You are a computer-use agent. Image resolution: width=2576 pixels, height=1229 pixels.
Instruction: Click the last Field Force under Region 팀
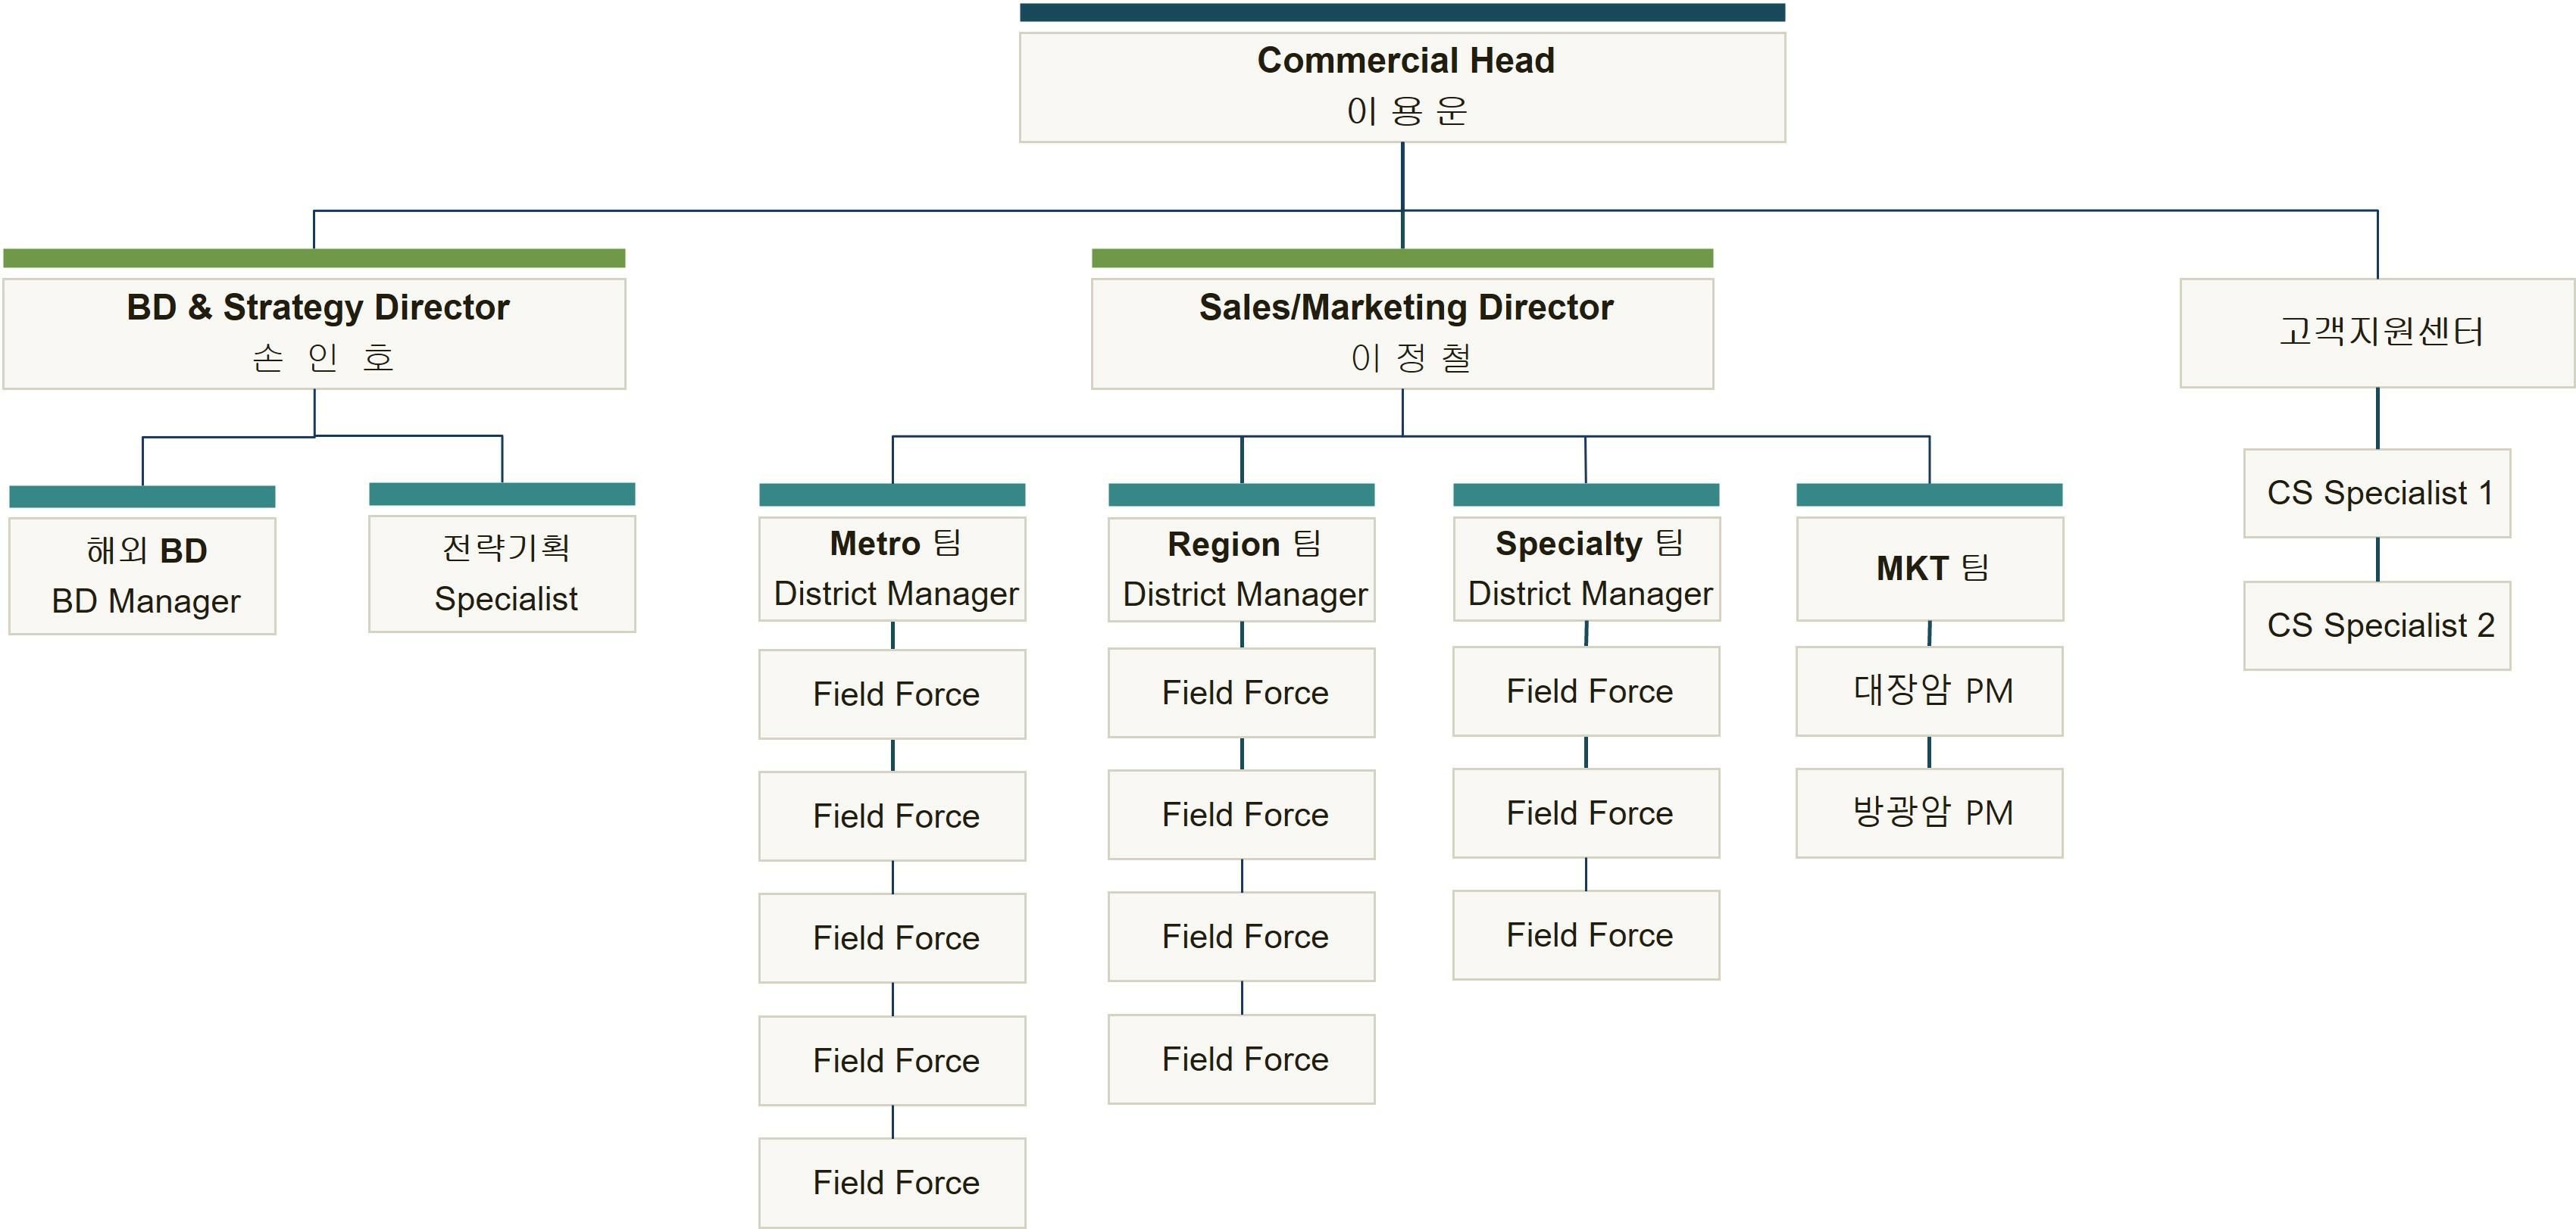[1241, 1059]
